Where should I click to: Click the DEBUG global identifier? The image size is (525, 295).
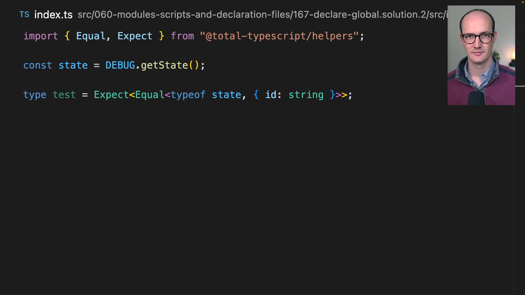pyautogui.click(x=120, y=65)
